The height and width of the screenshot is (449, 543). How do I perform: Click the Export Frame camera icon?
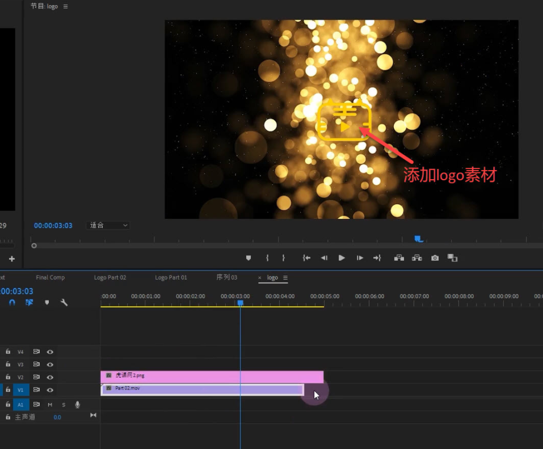tap(435, 258)
